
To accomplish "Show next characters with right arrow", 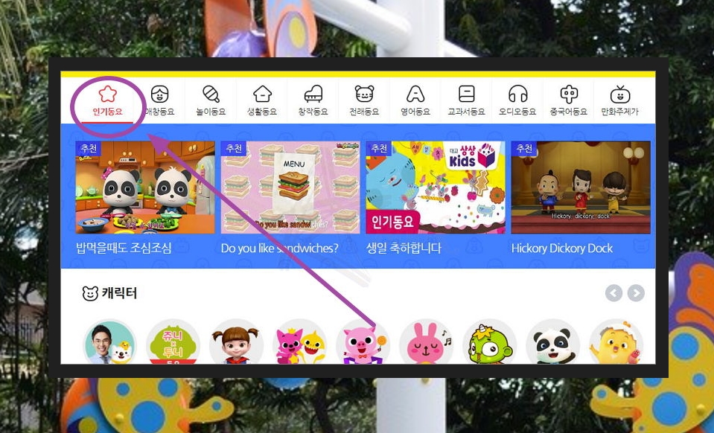I will (x=636, y=293).
